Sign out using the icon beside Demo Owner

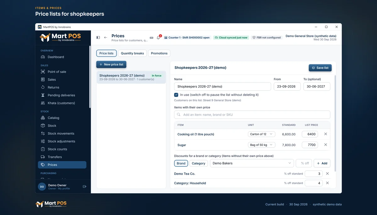85,186
